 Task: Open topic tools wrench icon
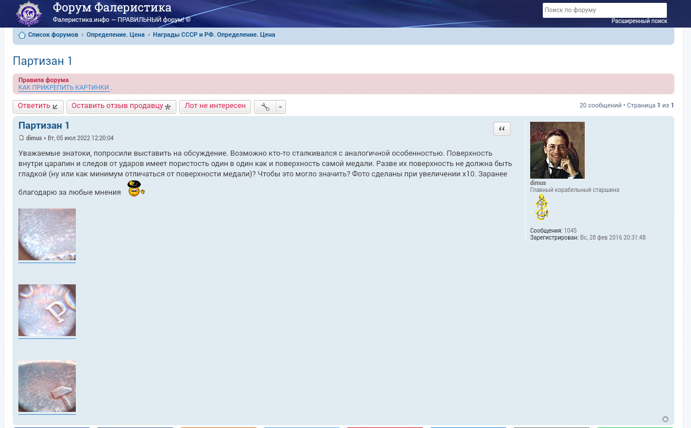(265, 107)
